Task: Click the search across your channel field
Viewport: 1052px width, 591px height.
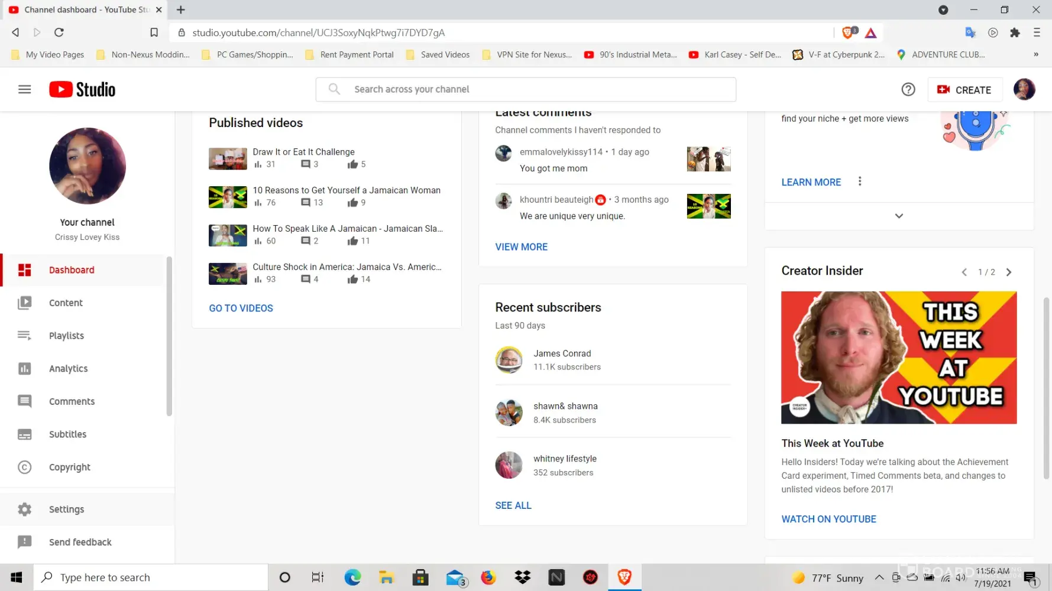Action: (x=526, y=89)
